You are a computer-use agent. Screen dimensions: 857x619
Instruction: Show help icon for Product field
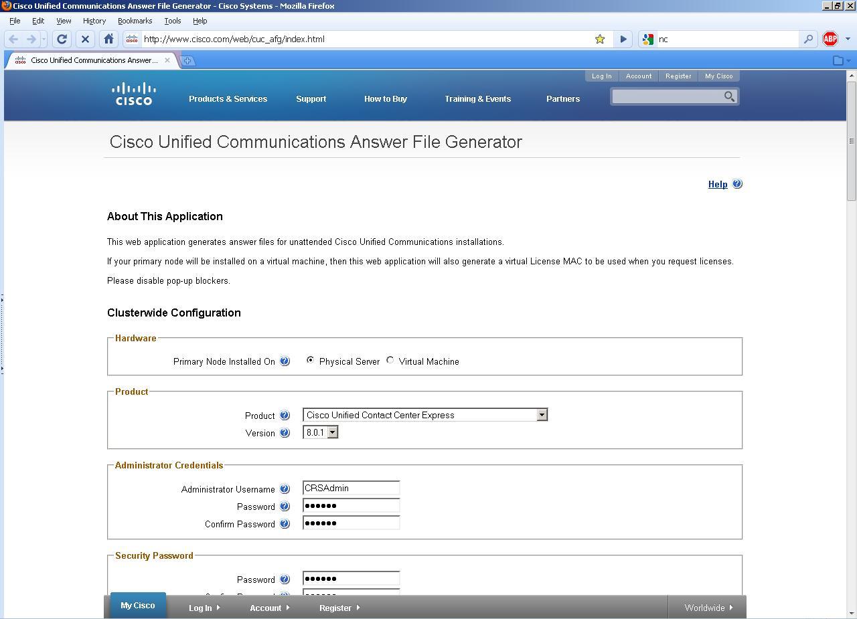tap(285, 416)
